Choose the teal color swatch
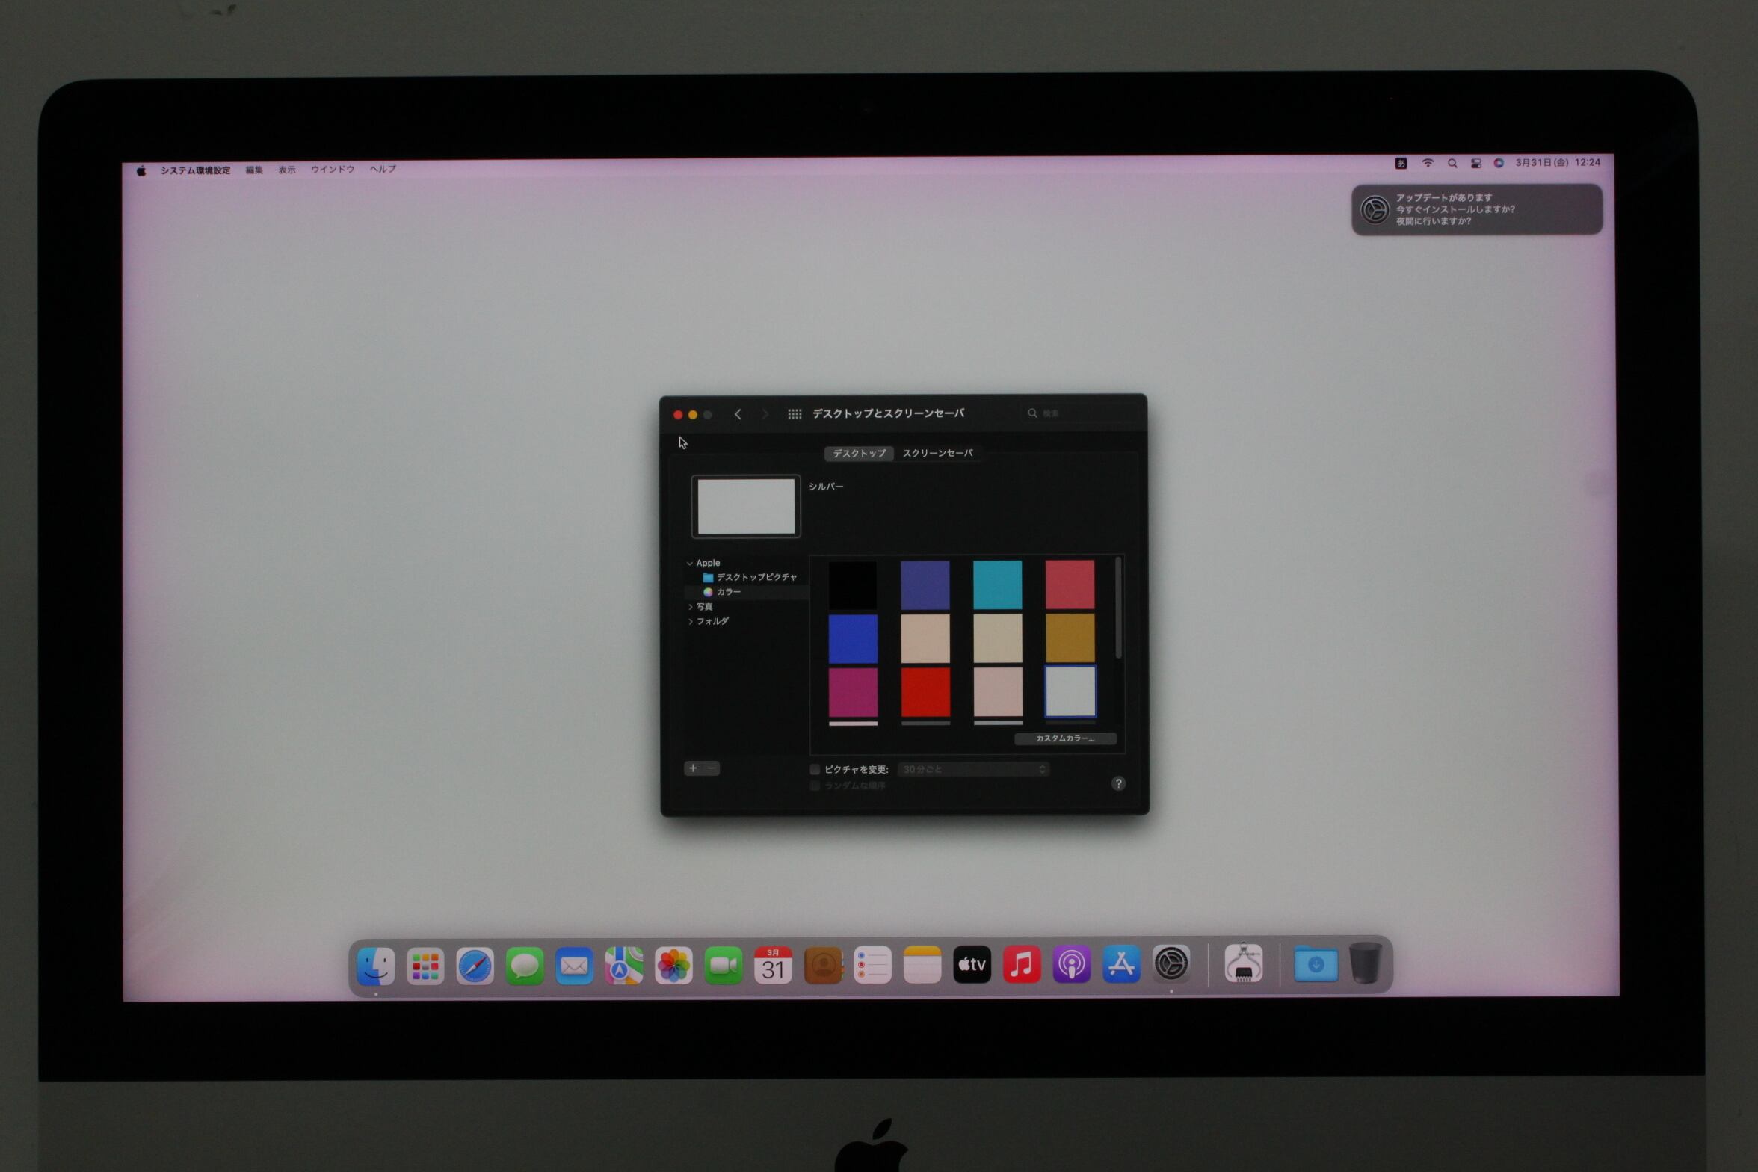This screenshot has height=1172, width=1758. click(996, 585)
